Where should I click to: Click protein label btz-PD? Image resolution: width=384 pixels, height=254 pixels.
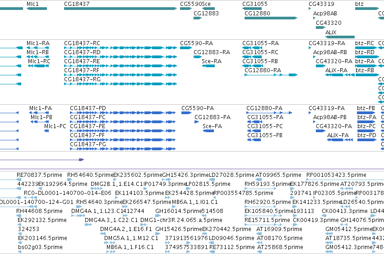click(366, 135)
